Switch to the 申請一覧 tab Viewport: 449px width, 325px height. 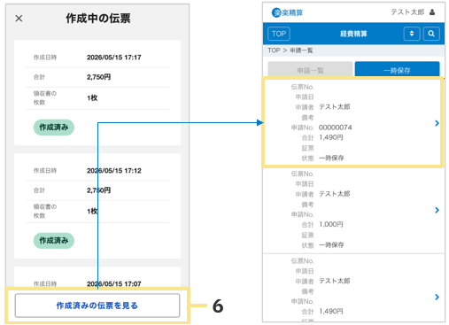click(x=310, y=70)
